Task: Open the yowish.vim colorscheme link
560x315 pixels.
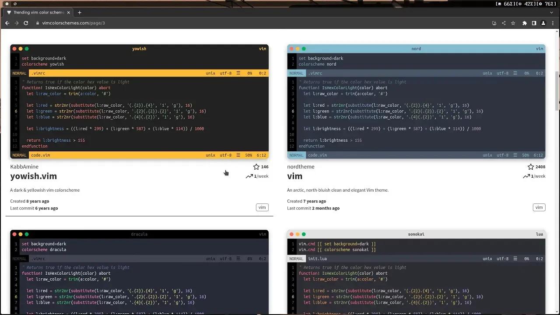Action: coord(33,176)
